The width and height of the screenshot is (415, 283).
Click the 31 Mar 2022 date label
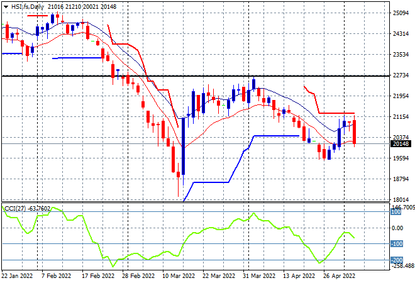[x=259, y=276]
